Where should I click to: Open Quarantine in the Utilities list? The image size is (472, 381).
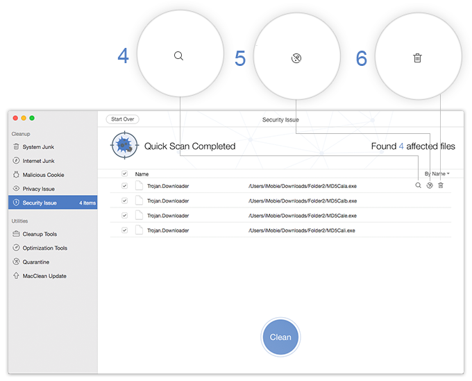[35, 262]
